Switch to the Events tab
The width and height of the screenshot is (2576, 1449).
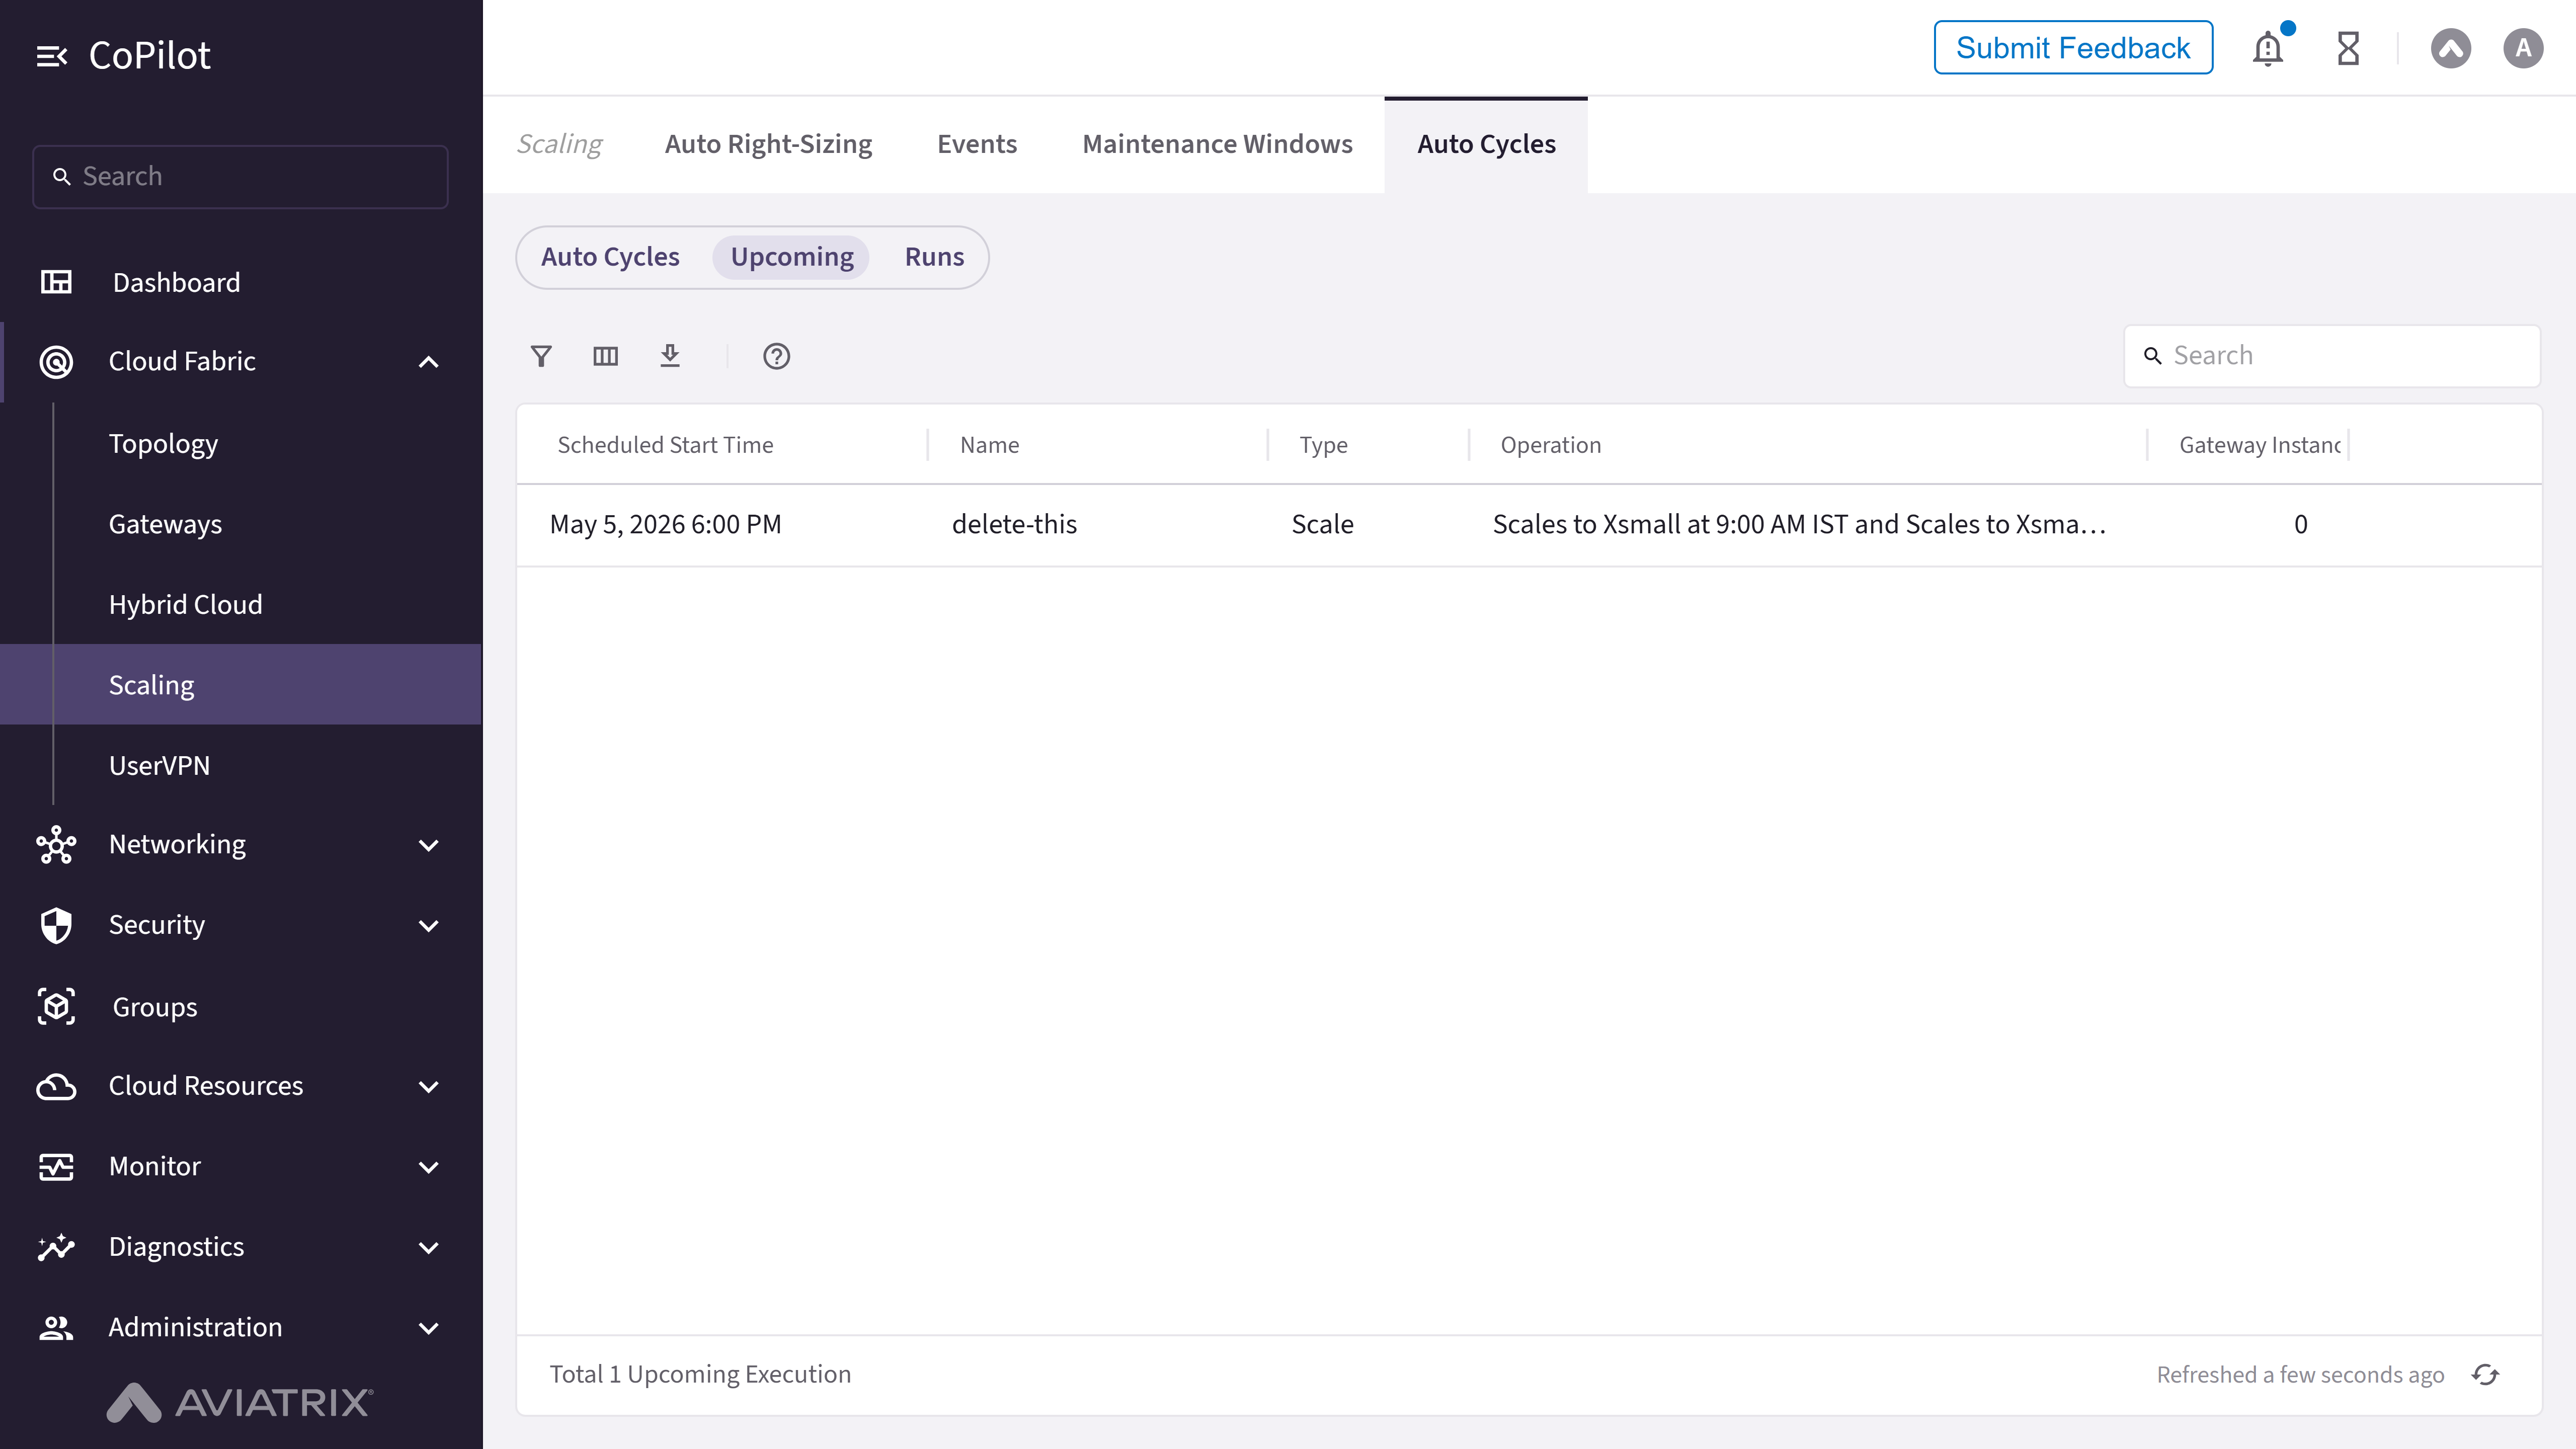tap(977, 145)
